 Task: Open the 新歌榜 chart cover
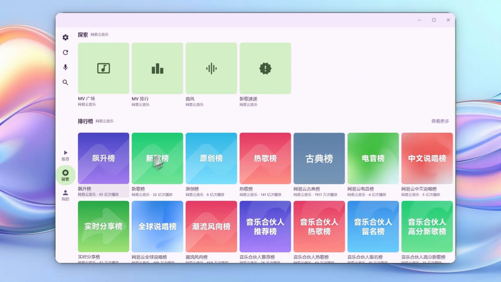[x=157, y=158]
